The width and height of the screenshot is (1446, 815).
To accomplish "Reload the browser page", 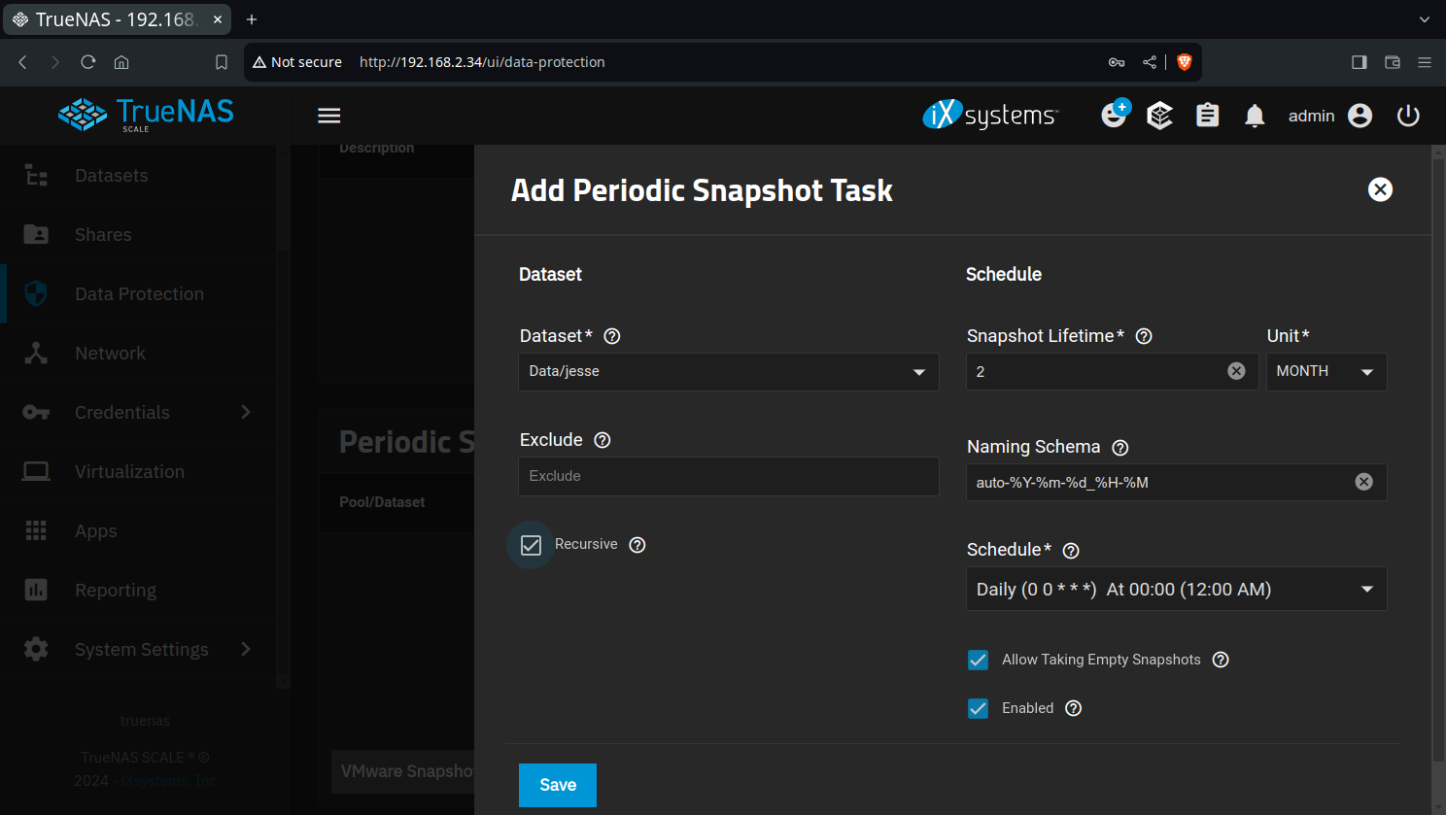I will coord(88,62).
